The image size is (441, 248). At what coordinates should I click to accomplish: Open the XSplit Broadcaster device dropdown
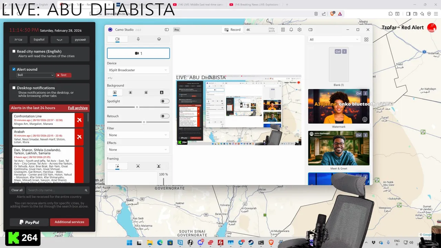tap(138, 70)
